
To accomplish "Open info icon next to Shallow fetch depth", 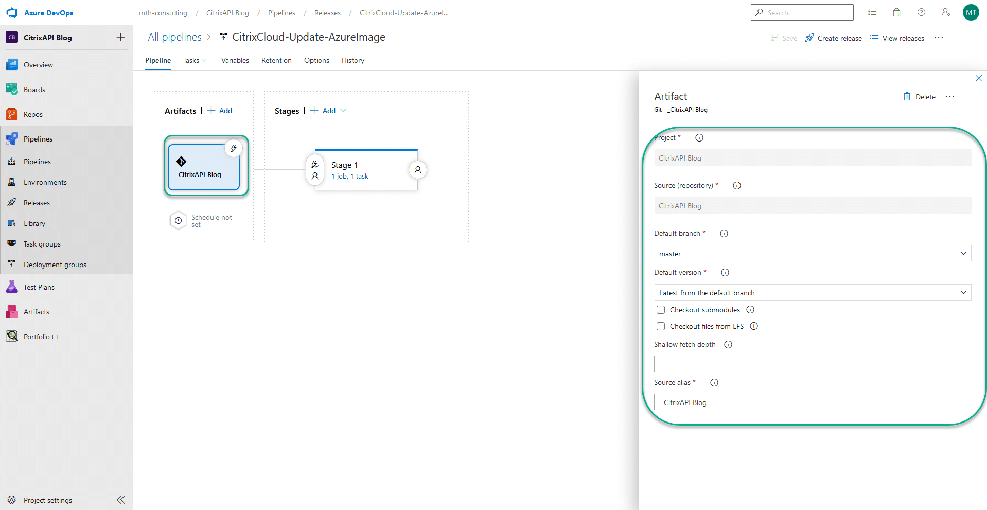I will (x=728, y=344).
